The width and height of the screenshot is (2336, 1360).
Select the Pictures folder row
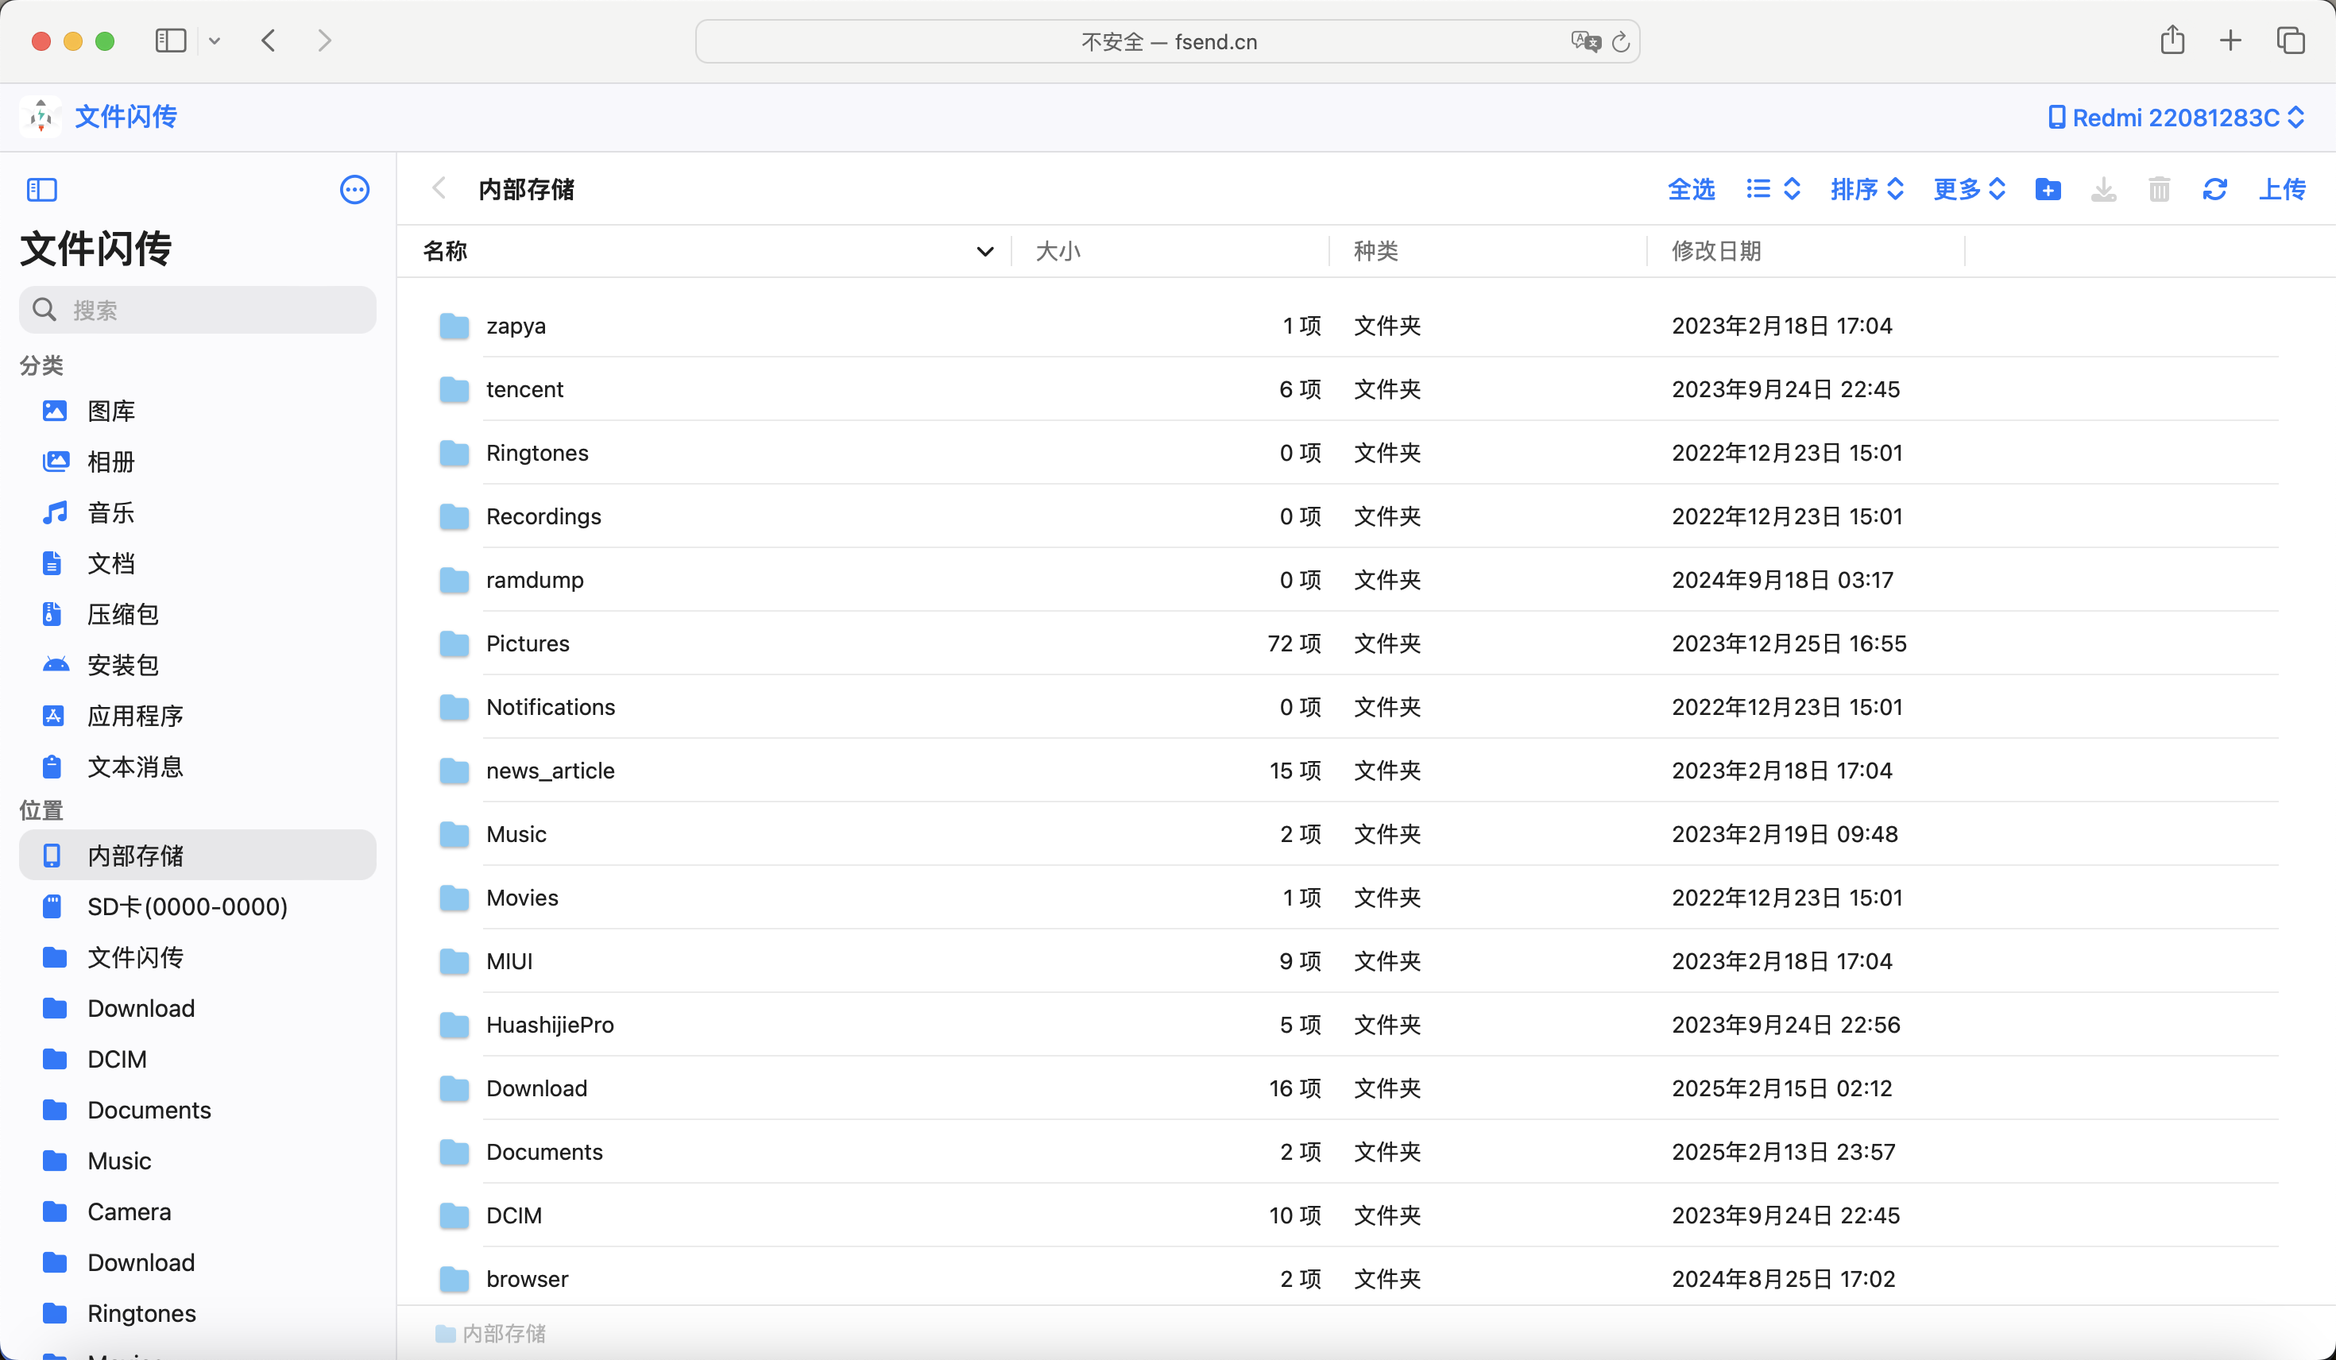[1358, 643]
